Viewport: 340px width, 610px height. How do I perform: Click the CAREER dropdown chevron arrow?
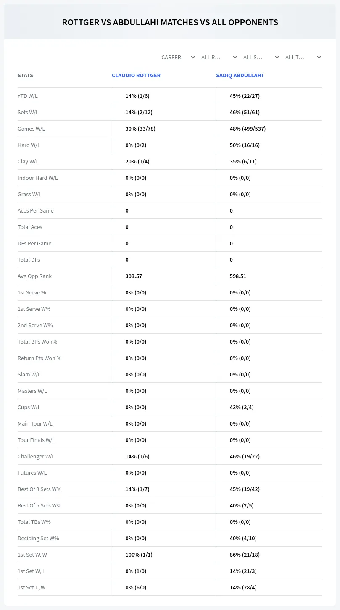click(x=193, y=57)
